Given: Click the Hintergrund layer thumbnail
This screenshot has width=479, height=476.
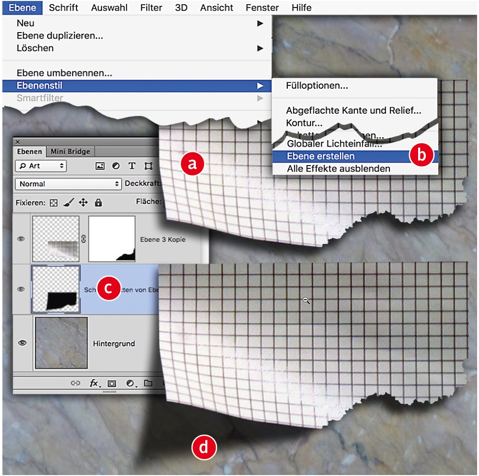Looking at the screenshot, I should (61, 343).
